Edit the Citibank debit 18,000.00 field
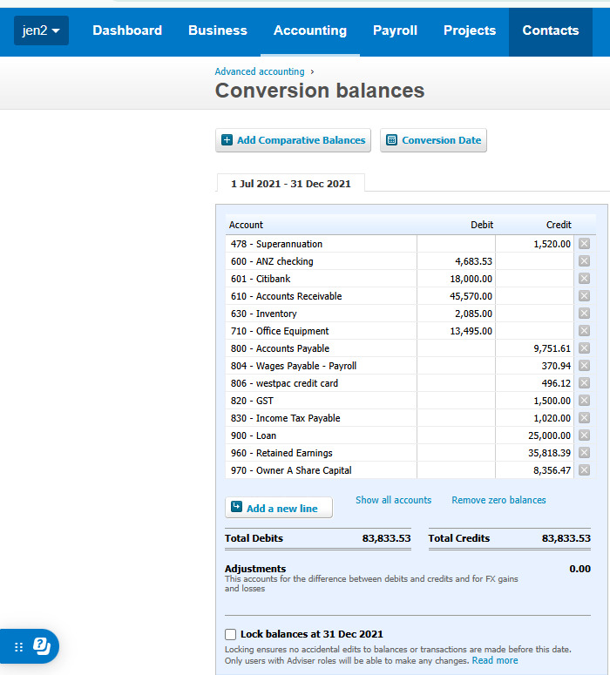 456,279
